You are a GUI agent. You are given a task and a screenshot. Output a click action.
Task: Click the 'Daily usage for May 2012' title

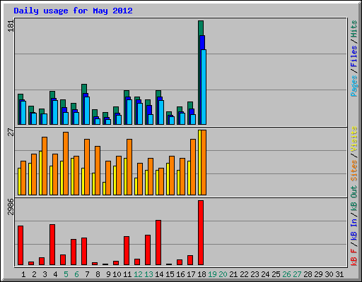click(73, 11)
